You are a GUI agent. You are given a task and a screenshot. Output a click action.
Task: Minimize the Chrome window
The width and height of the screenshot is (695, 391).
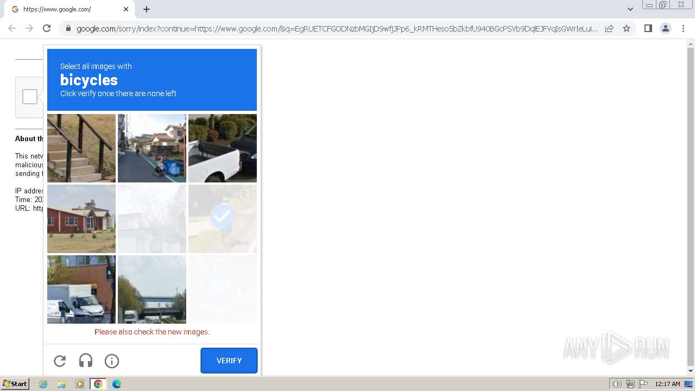click(649, 5)
